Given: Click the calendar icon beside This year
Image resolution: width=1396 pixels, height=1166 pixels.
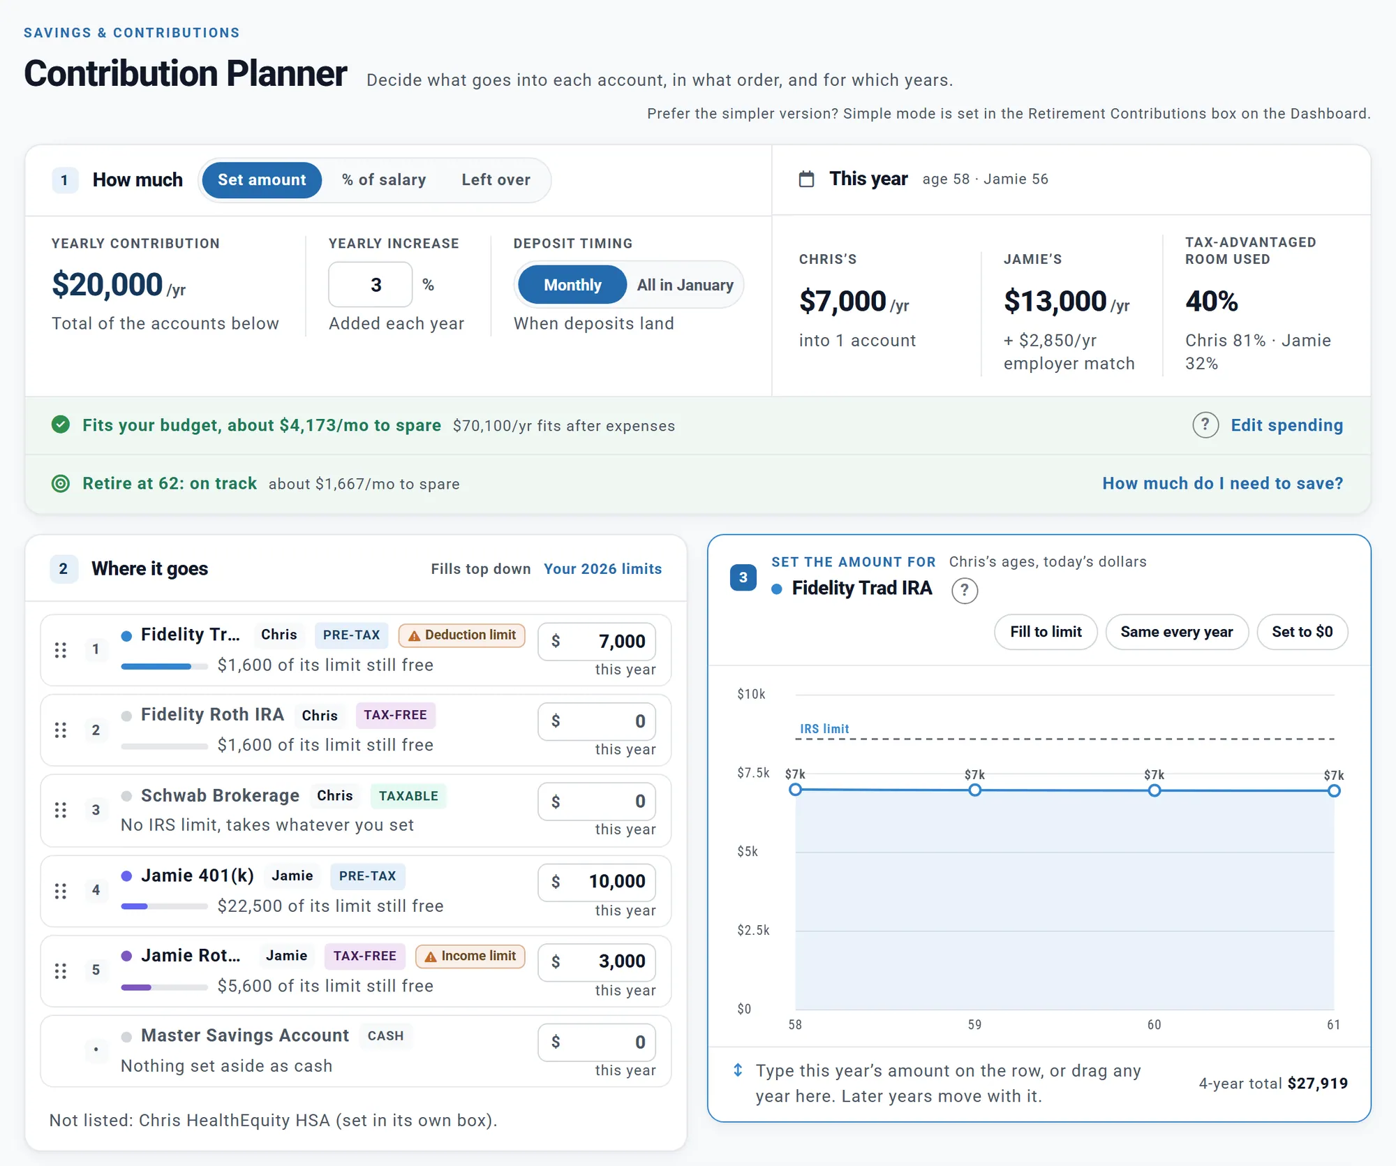Looking at the screenshot, I should pos(806,179).
